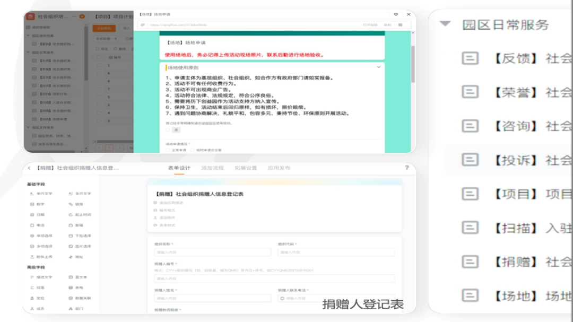Collapse the 园区支持服务 group in dimmed sidebar

tap(28, 127)
